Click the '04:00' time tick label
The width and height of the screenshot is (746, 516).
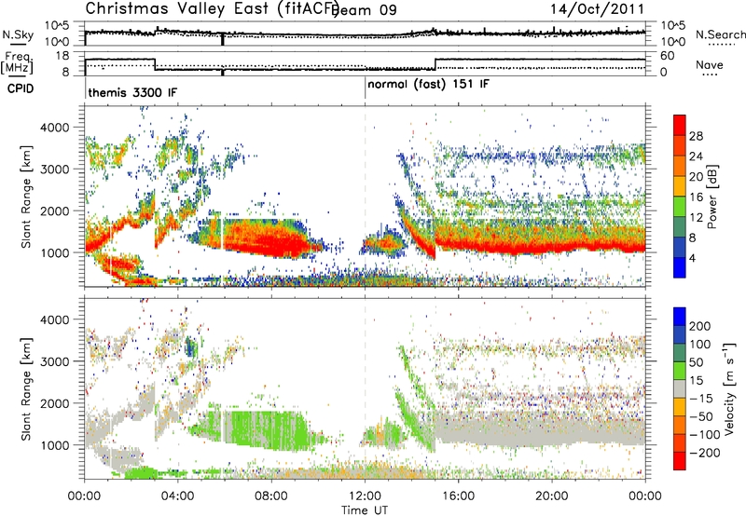pyautogui.click(x=178, y=496)
